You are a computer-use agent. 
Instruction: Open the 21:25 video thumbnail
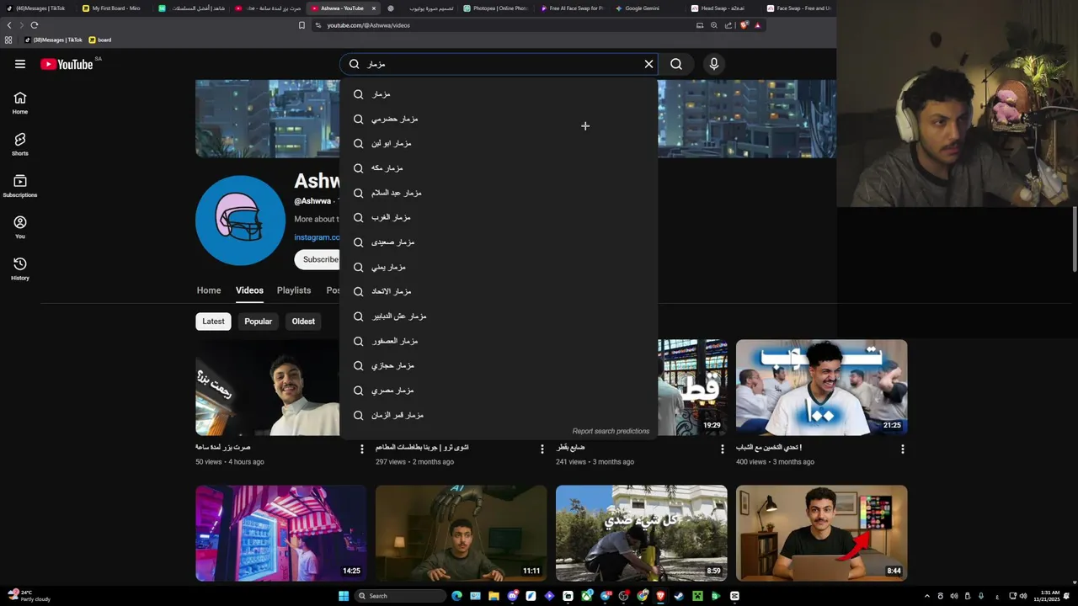(x=822, y=387)
